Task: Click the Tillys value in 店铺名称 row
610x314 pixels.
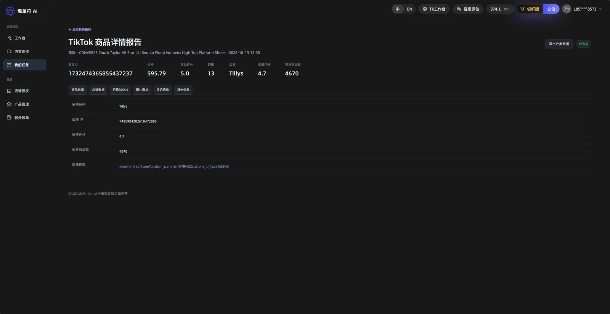Action: pos(123,107)
